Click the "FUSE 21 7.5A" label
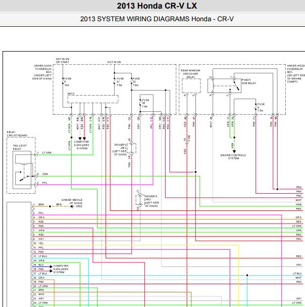Viewport: 305px width, 307px height. click(x=120, y=82)
